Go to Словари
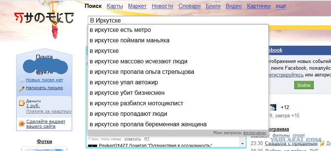331x151 pixels. point(189,6)
